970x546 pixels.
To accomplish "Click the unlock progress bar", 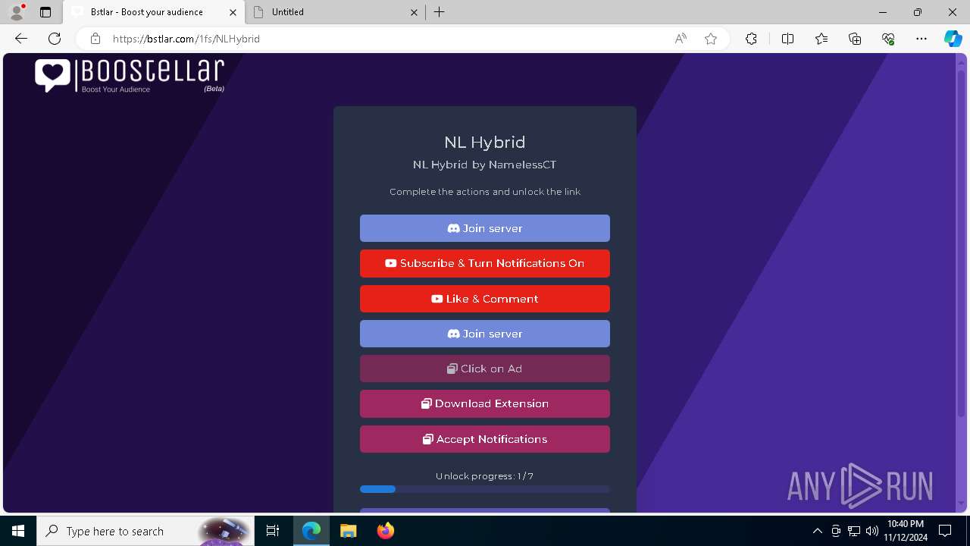I will click(485, 489).
